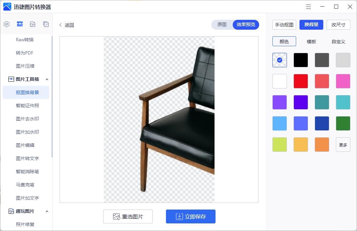
Task: Open Raw转换 in the sidebar
Action: click(x=25, y=40)
